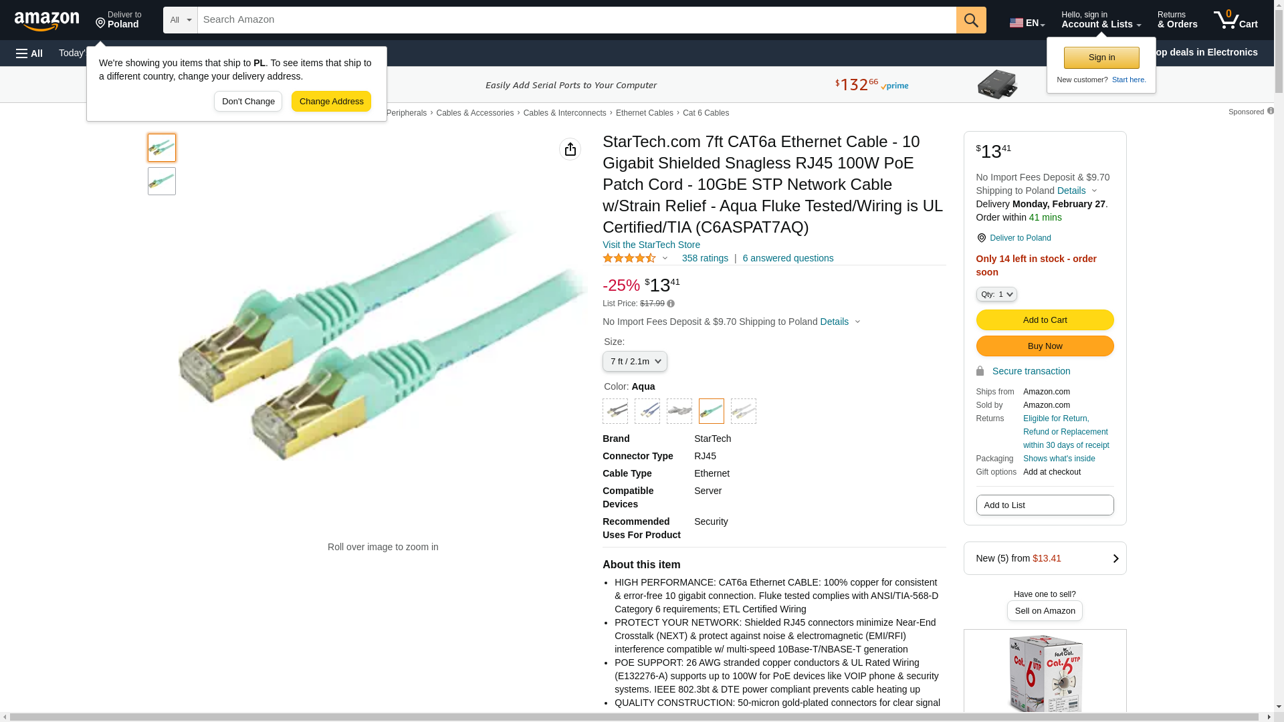Click the List Price info icon
The width and height of the screenshot is (1284, 722).
(x=671, y=304)
